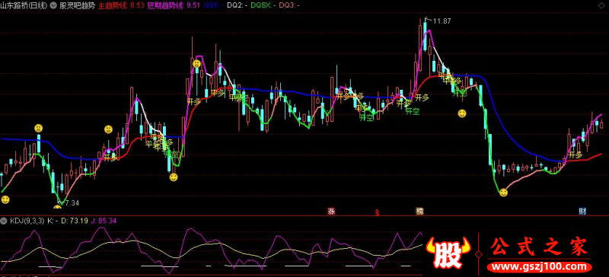Click the smiley face below the 7.34 low

tap(58, 207)
